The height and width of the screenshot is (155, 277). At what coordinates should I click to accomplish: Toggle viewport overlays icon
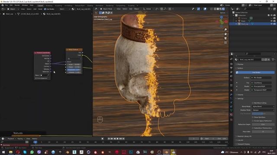coord(205,9)
